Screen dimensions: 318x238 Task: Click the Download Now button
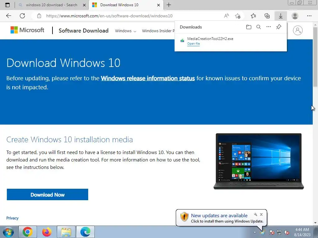tap(48, 195)
